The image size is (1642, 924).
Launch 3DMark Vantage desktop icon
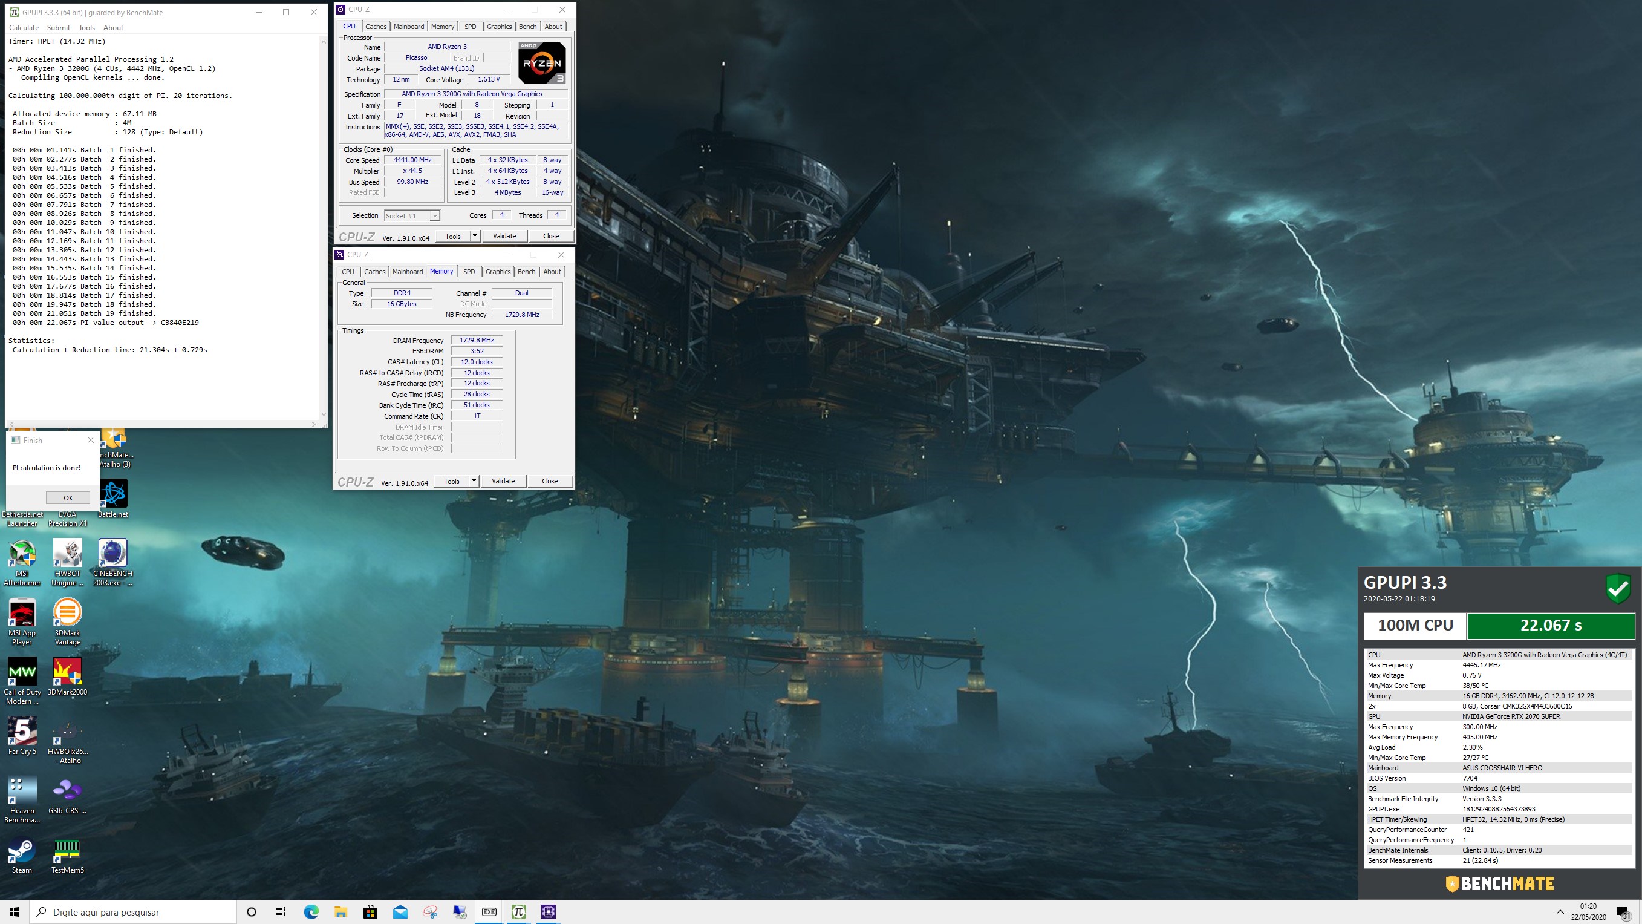[68, 621]
